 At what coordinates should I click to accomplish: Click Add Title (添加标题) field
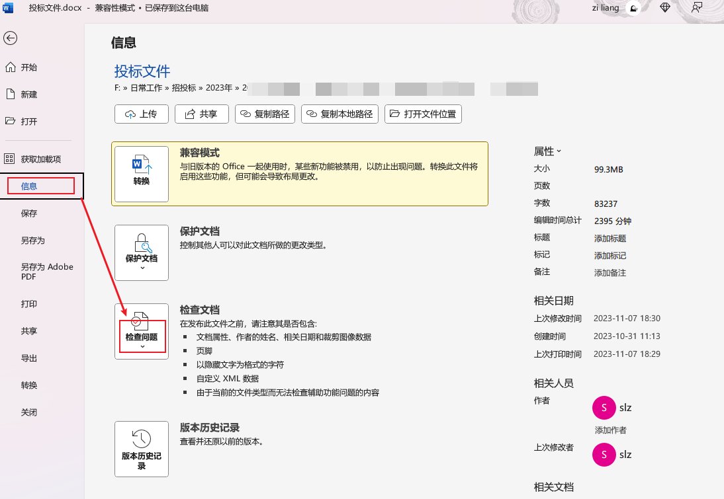point(610,238)
